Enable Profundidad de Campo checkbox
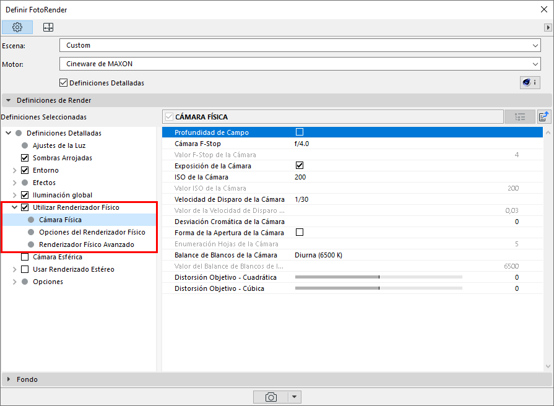Screen dimensions: 554x406 click(x=300, y=132)
